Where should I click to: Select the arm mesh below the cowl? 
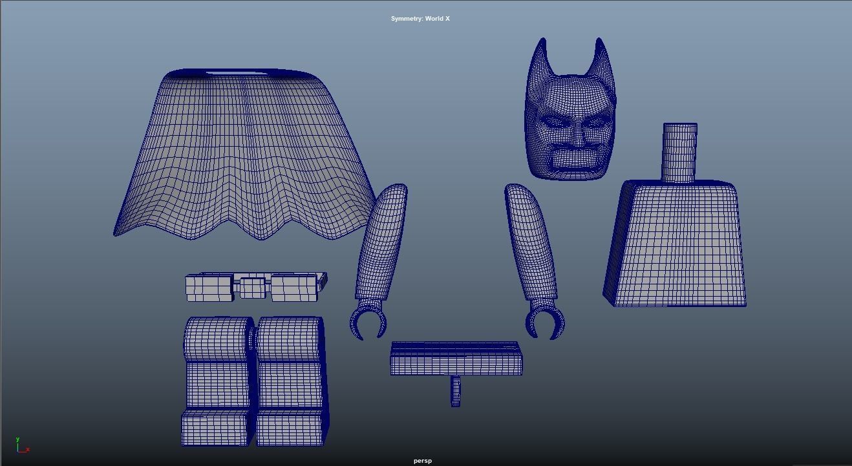[531, 242]
